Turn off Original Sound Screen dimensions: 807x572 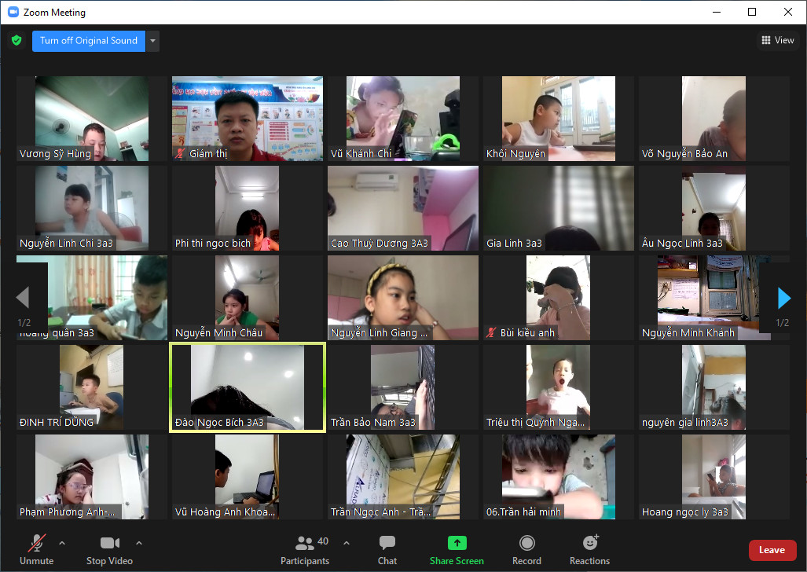(88, 41)
